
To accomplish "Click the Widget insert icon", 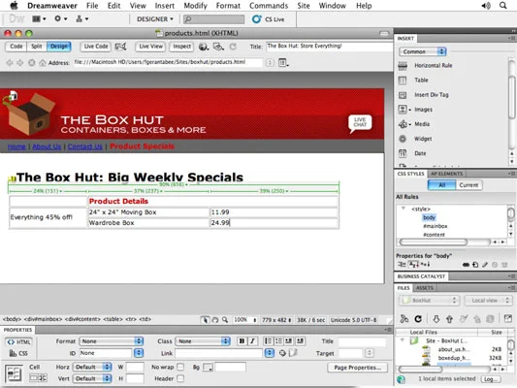I will click(x=403, y=139).
